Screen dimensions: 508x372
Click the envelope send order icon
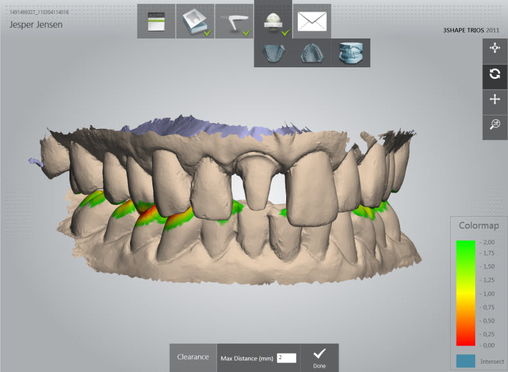pos(312,22)
